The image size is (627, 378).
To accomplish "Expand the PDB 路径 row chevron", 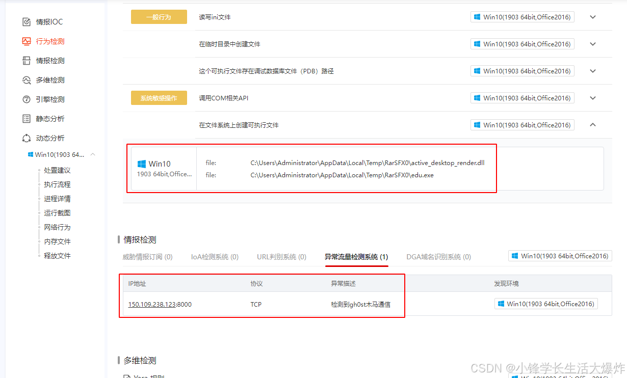I will pyautogui.click(x=593, y=71).
